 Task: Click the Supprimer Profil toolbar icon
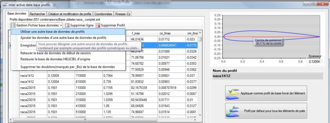(98, 25)
